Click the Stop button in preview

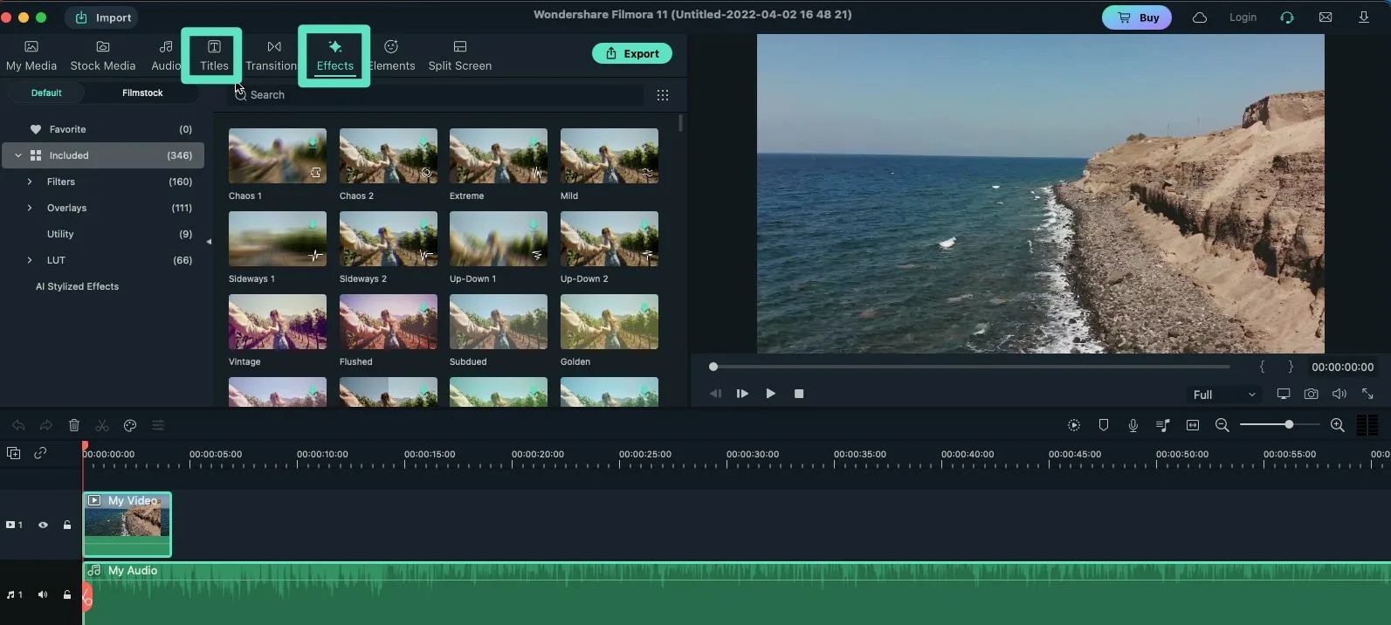click(x=799, y=394)
